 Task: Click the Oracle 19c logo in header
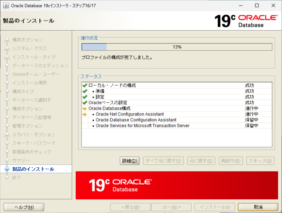coord(246,21)
